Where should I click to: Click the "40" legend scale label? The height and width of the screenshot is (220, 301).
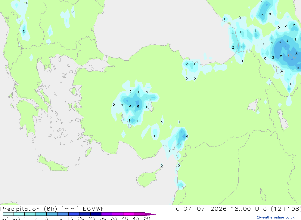coord(125,218)
